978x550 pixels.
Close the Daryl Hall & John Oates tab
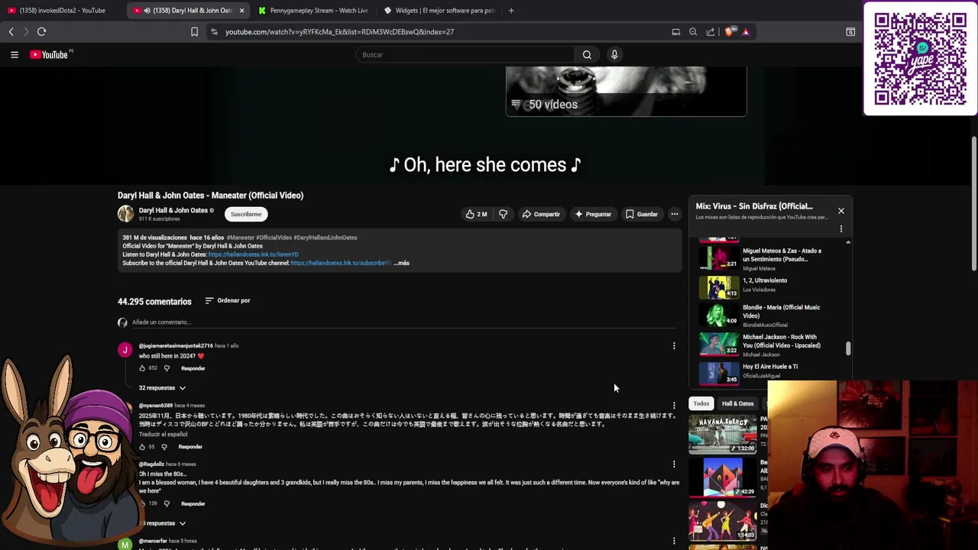pyautogui.click(x=241, y=11)
